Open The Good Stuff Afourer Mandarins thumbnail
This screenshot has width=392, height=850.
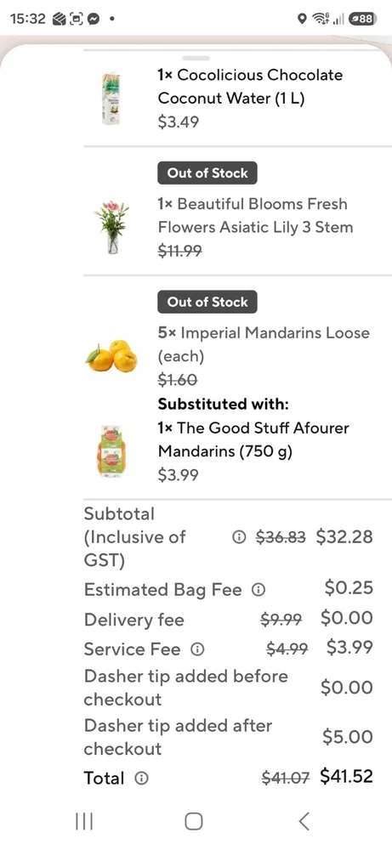pos(111,451)
